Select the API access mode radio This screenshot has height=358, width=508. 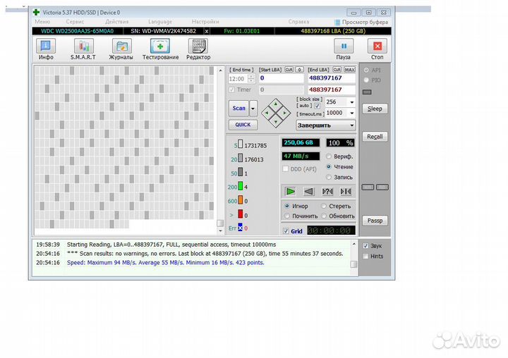point(366,70)
